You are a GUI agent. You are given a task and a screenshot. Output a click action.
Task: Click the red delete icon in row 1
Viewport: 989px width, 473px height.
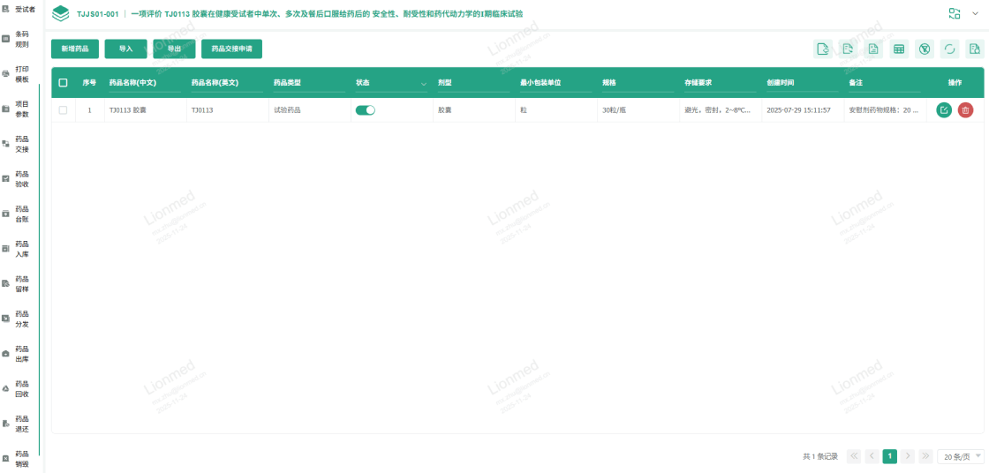click(x=965, y=110)
